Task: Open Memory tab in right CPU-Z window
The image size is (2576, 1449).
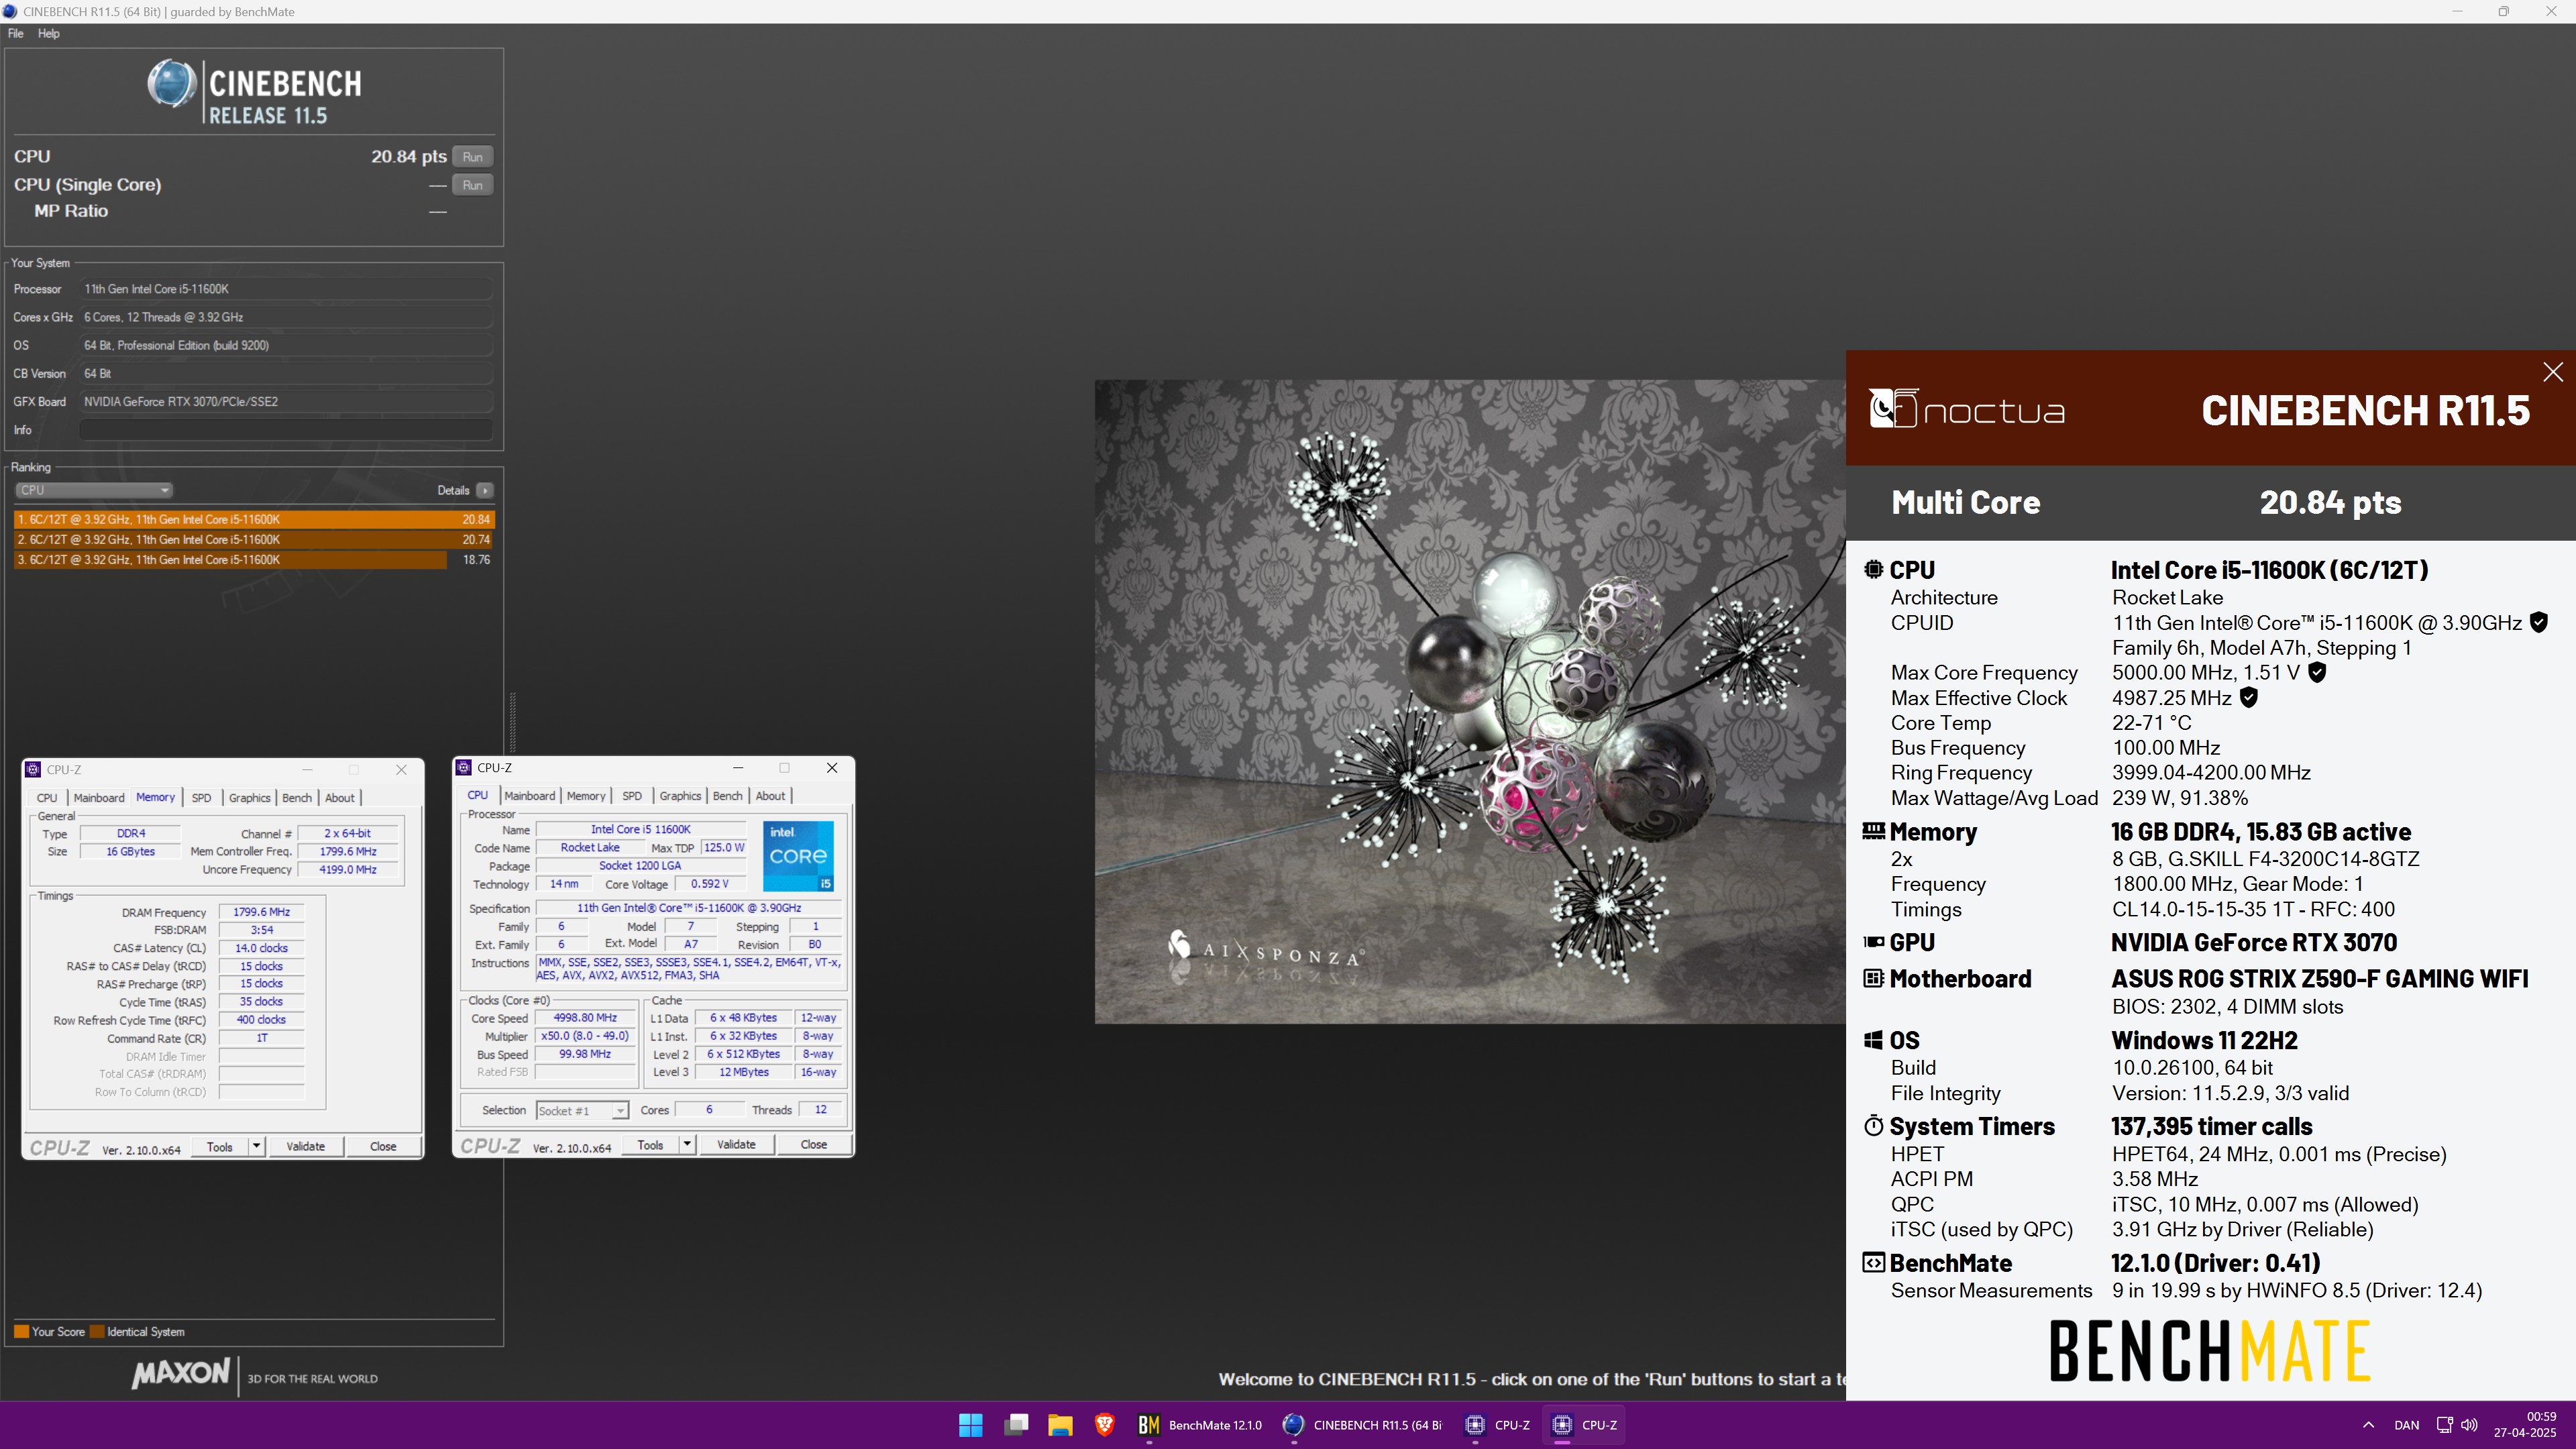Action: coord(586,796)
